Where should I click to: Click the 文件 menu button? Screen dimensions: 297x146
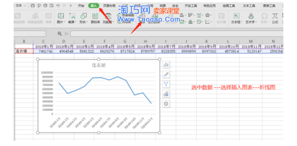tap(19, 6)
